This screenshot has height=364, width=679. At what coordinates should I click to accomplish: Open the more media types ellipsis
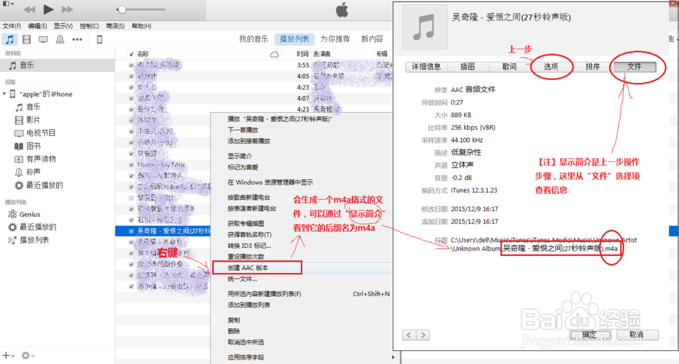[x=77, y=39]
